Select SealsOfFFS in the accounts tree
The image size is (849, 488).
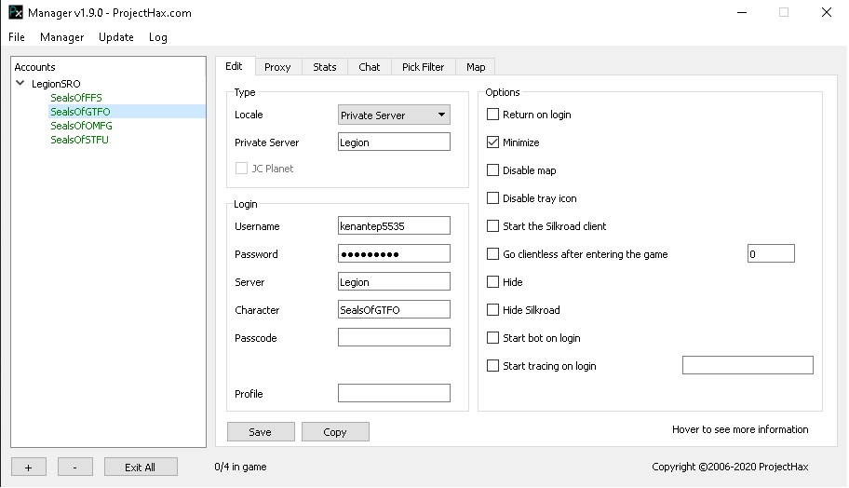76,98
